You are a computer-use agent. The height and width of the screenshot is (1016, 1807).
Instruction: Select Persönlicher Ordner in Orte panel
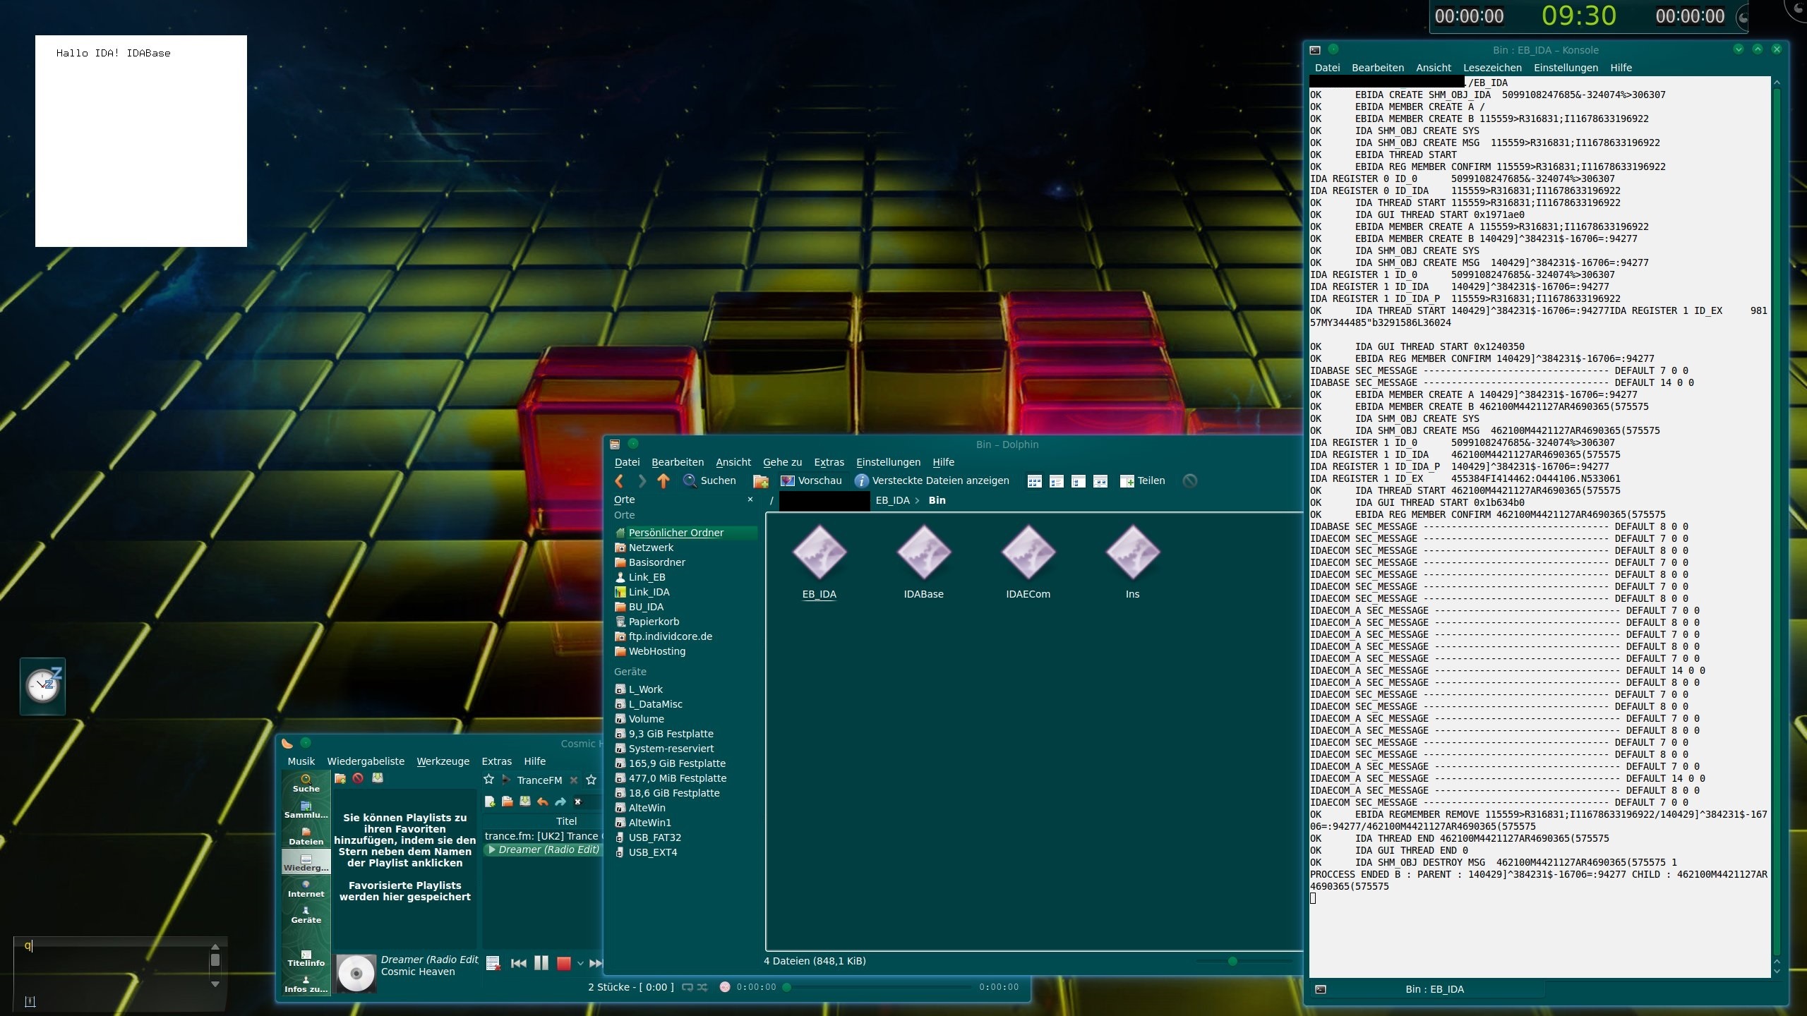pyautogui.click(x=676, y=533)
